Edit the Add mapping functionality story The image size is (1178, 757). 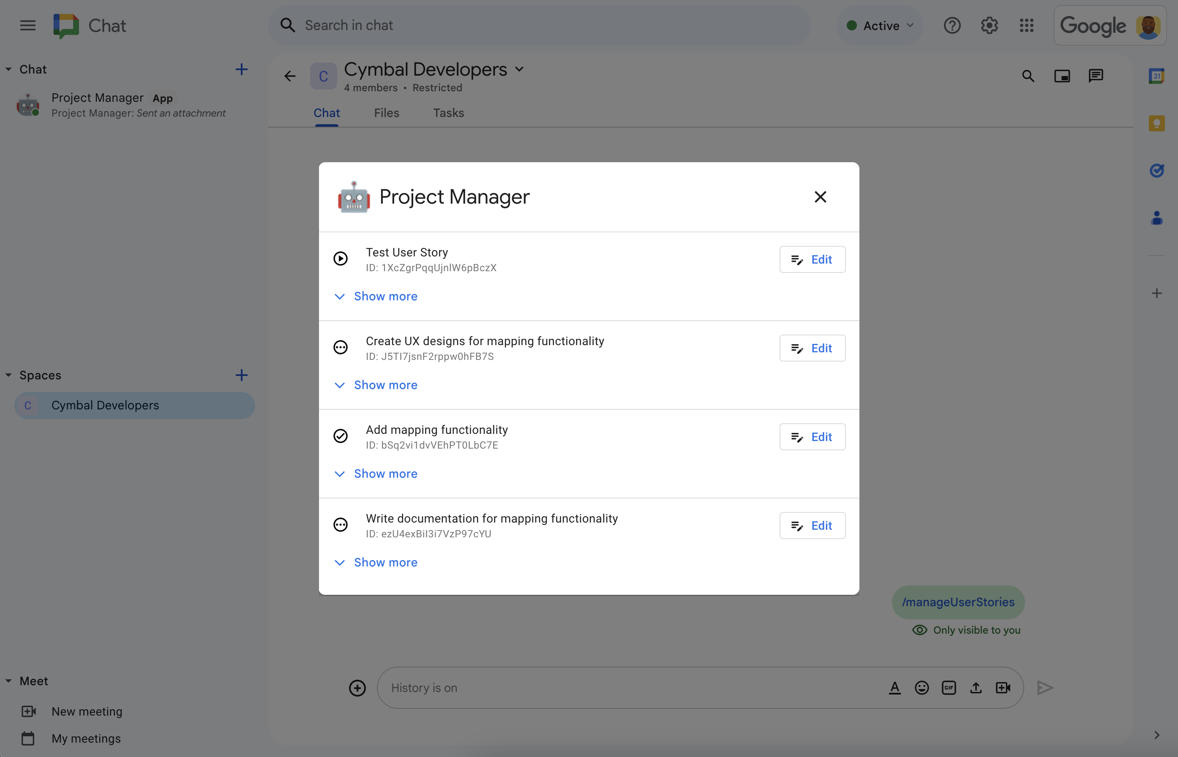tap(810, 437)
